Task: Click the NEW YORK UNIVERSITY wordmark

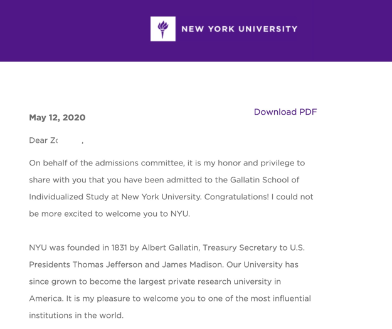Action: (239, 29)
